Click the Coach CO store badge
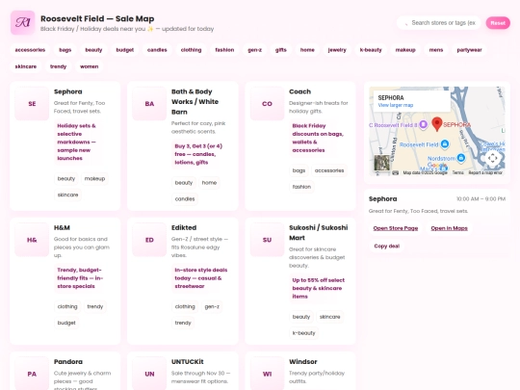Image resolution: width=520 pixels, height=390 pixels. pyautogui.click(x=267, y=103)
